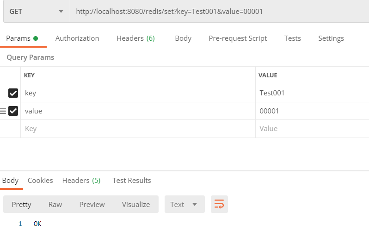The image size is (369, 238).
Task: Open the GET method dropdown
Action: pyautogui.click(x=37, y=11)
